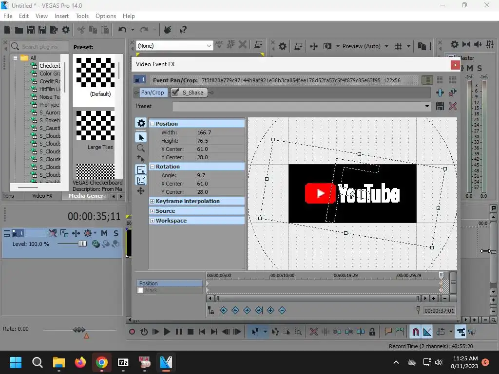Click the overlays grid icon in preview
Screen dimensions: 499x374
[x=398, y=46]
